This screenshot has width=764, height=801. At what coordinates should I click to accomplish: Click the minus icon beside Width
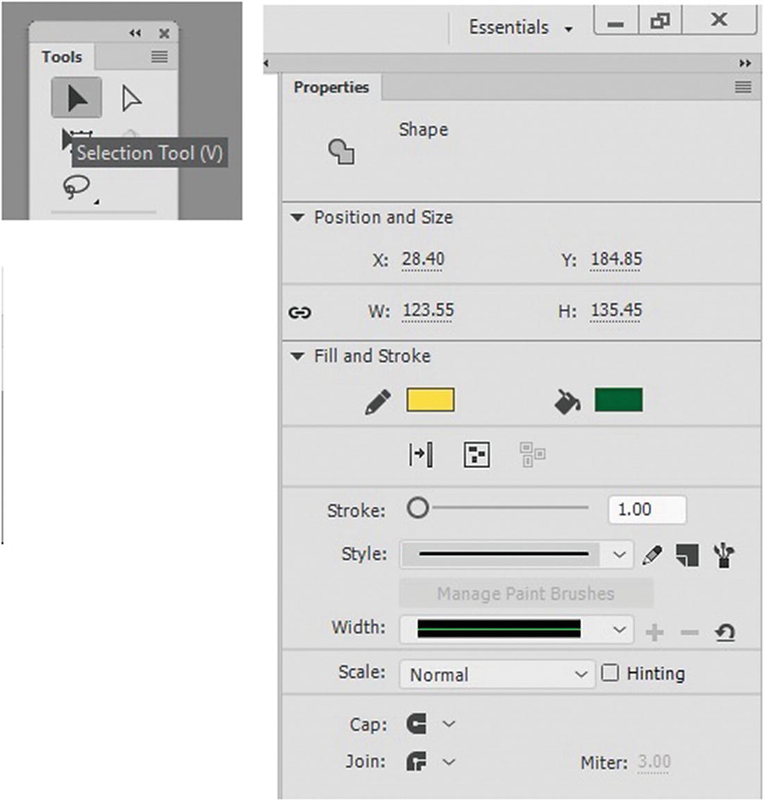pos(690,633)
